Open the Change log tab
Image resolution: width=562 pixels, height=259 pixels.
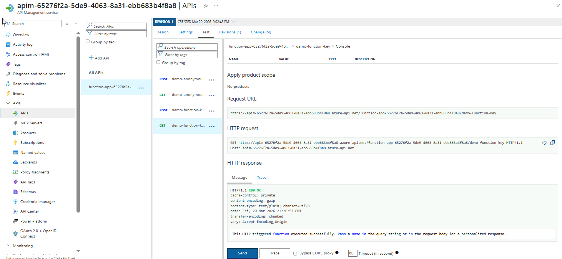261,32
